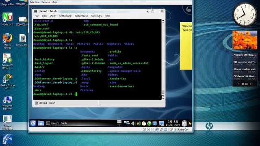Select the NUnit 2.4.7 desktop shortcut
This screenshot has height=146, width=260.
[7, 19]
